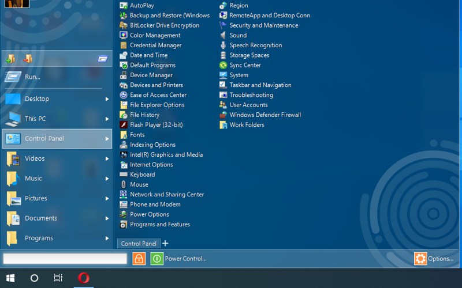Viewport: 462px width, 288px height.
Task: Click the Network and Sharing Center icon
Action: (124, 195)
